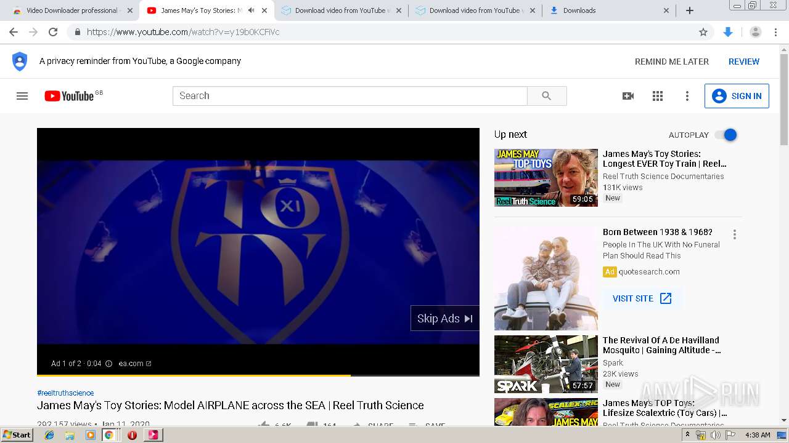Open a new browser tab

(690, 10)
